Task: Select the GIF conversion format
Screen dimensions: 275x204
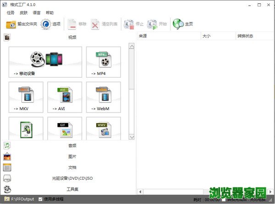Action: (x=65, y=129)
